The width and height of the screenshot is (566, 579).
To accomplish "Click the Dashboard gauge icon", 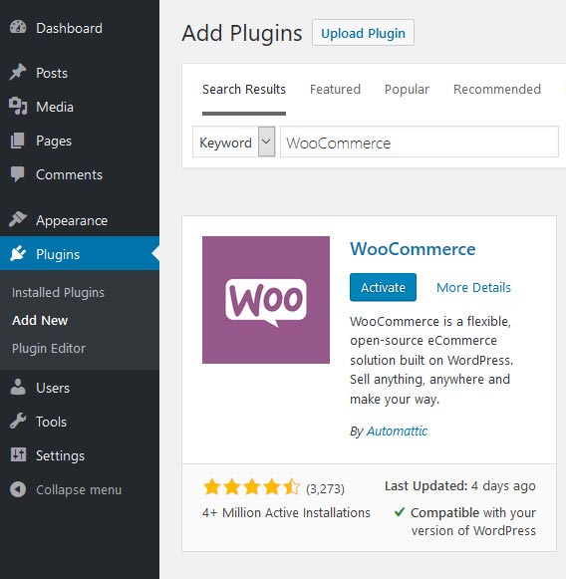I will coord(18,28).
